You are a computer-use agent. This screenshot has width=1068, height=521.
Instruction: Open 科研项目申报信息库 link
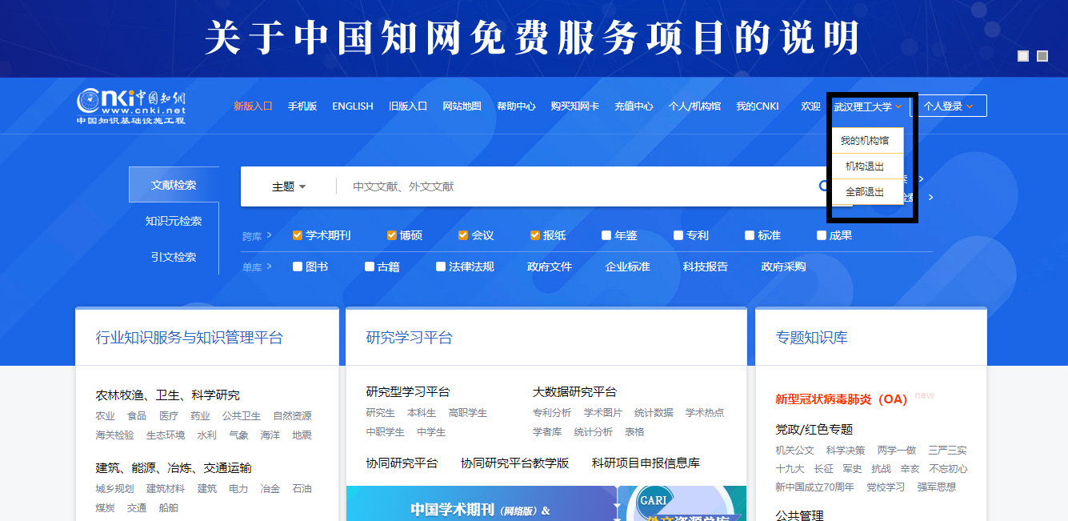[x=646, y=463]
